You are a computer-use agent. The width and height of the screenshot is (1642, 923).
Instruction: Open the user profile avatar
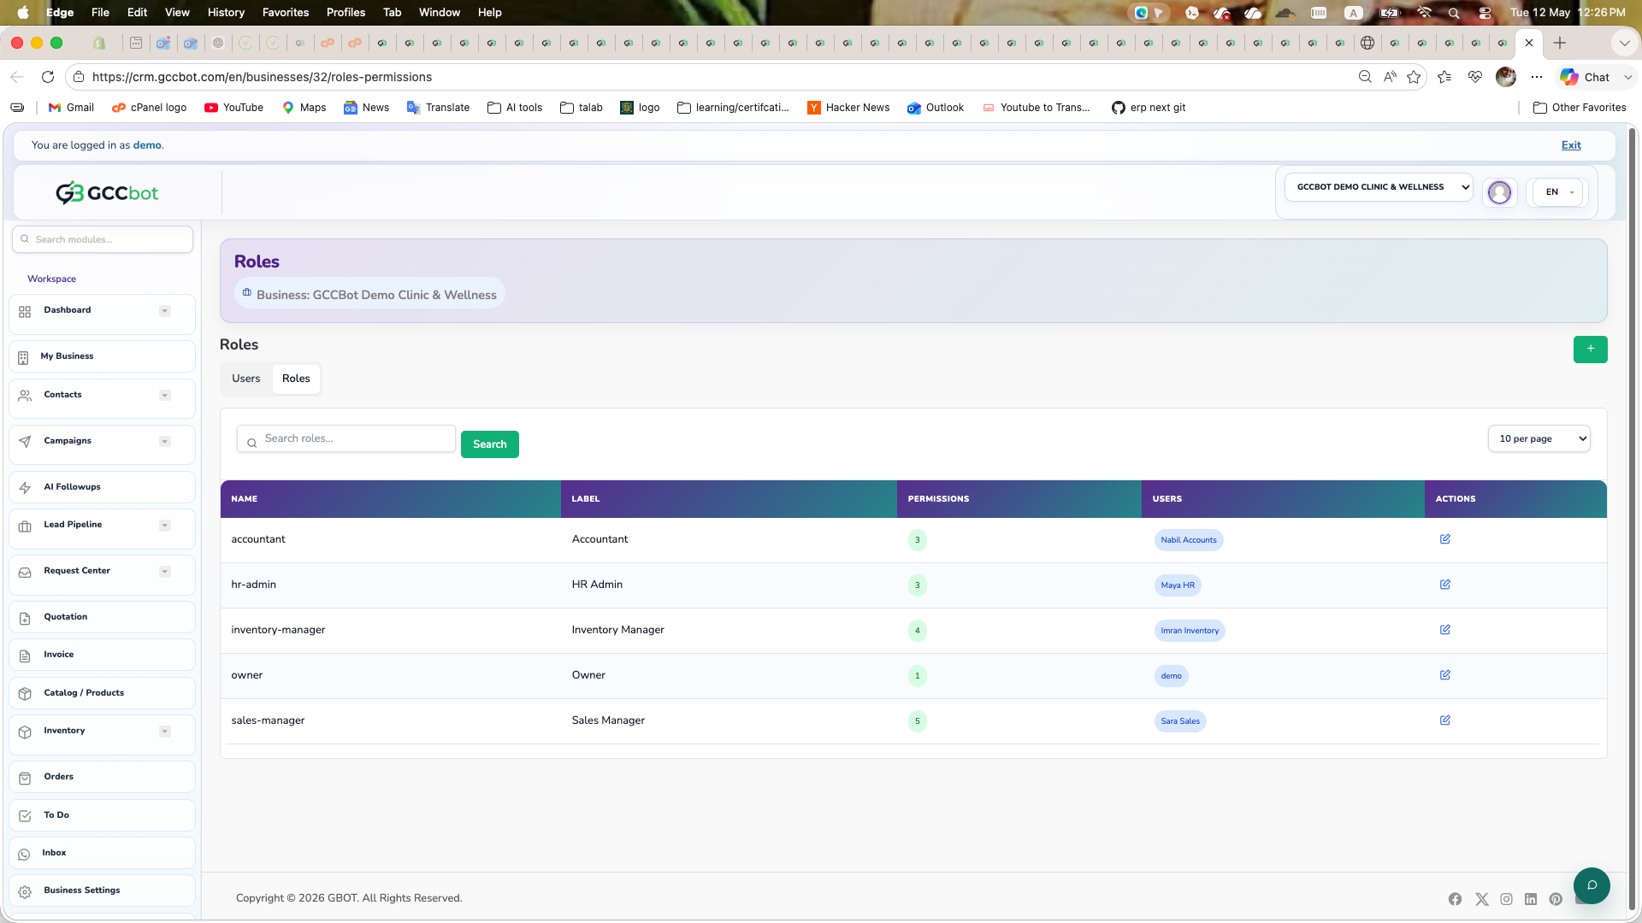coord(1499,192)
